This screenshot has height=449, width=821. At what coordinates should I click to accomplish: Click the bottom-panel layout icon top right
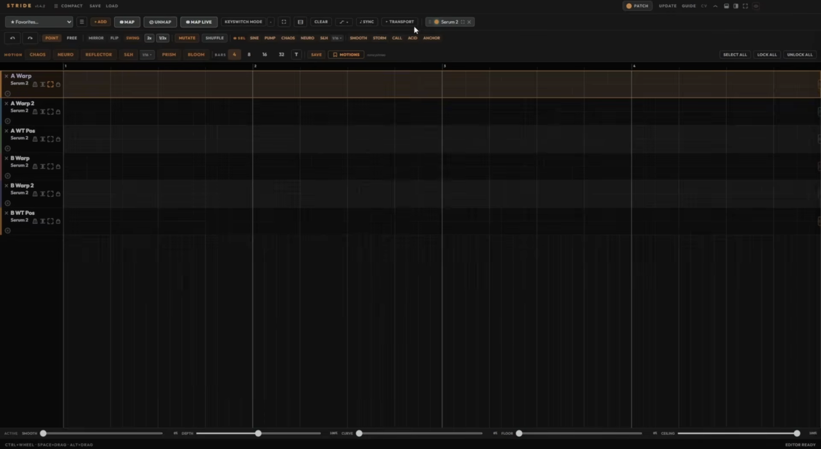726,6
